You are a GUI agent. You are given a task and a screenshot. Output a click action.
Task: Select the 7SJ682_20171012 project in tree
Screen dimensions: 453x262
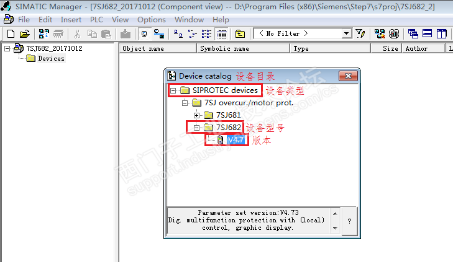pyautogui.click(x=54, y=48)
